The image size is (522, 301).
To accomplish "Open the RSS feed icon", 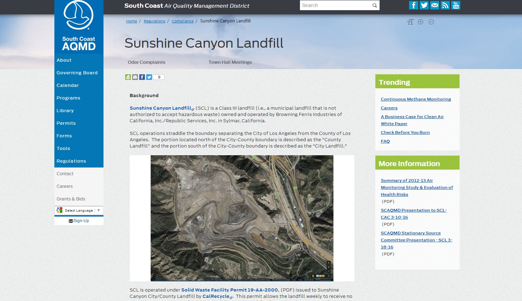I will 445,5.
